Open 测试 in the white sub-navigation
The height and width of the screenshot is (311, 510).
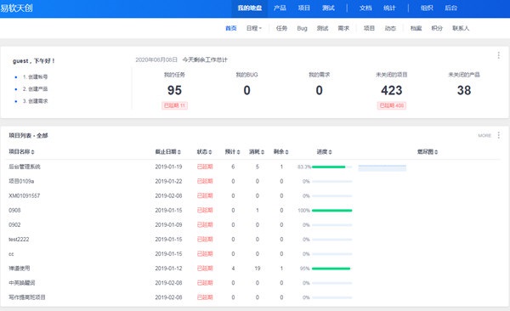pyautogui.click(x=322, y=28)
